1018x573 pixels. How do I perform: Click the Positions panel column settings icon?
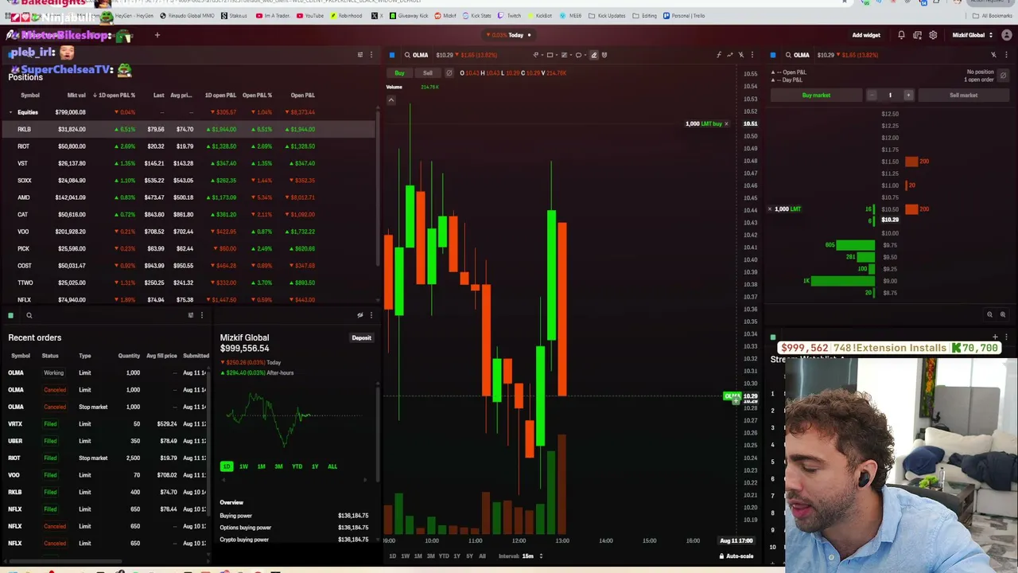pos(359,55)
